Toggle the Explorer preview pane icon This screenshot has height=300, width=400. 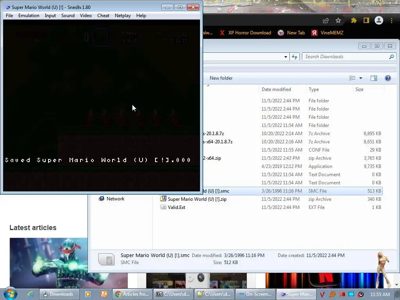point(374,78)
